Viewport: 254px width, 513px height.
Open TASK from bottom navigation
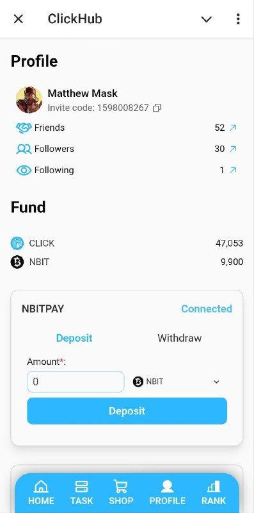click(x=82, y=492)
